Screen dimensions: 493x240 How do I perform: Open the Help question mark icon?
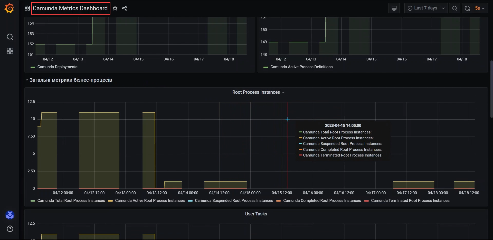pyautogui.click(x=10, y=229)
